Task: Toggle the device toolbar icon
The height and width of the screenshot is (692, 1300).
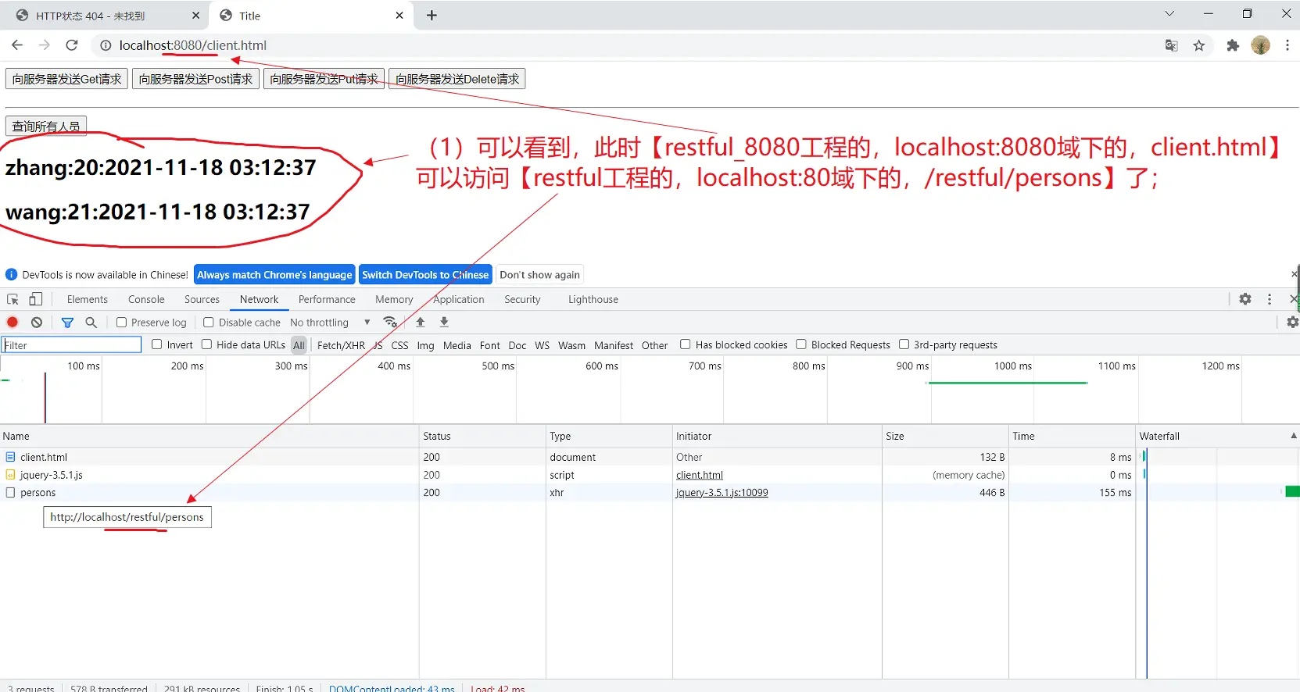Action: pos(36,299)
